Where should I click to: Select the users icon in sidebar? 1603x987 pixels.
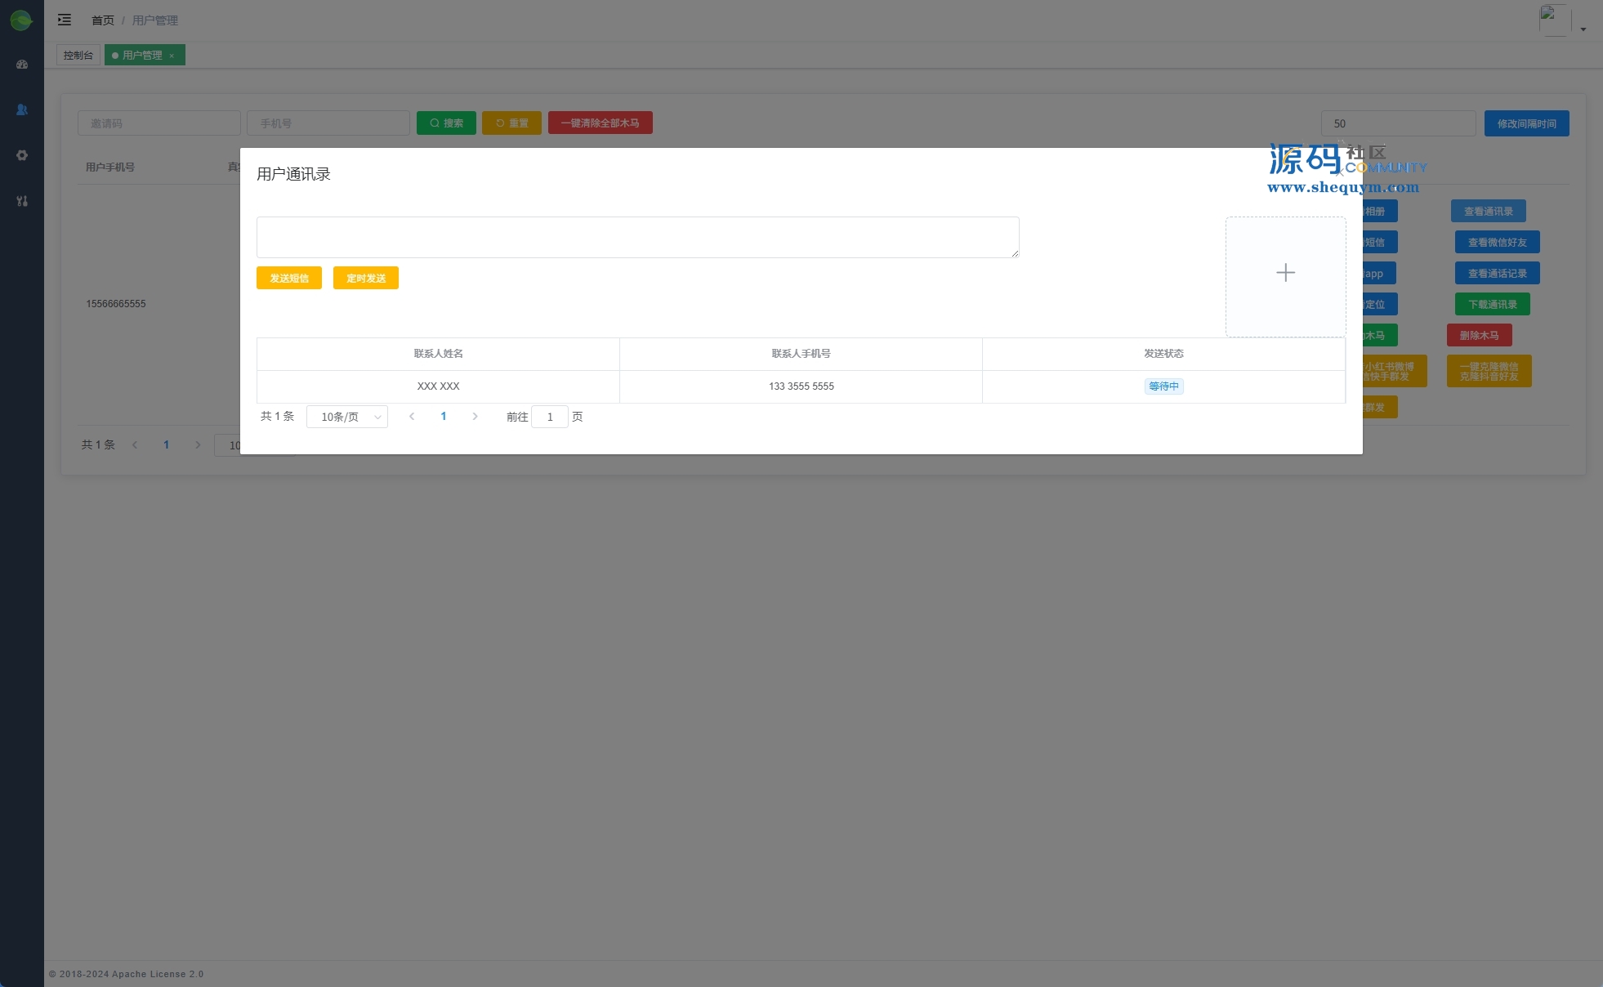pyautogui.click(x=22, y=109)
